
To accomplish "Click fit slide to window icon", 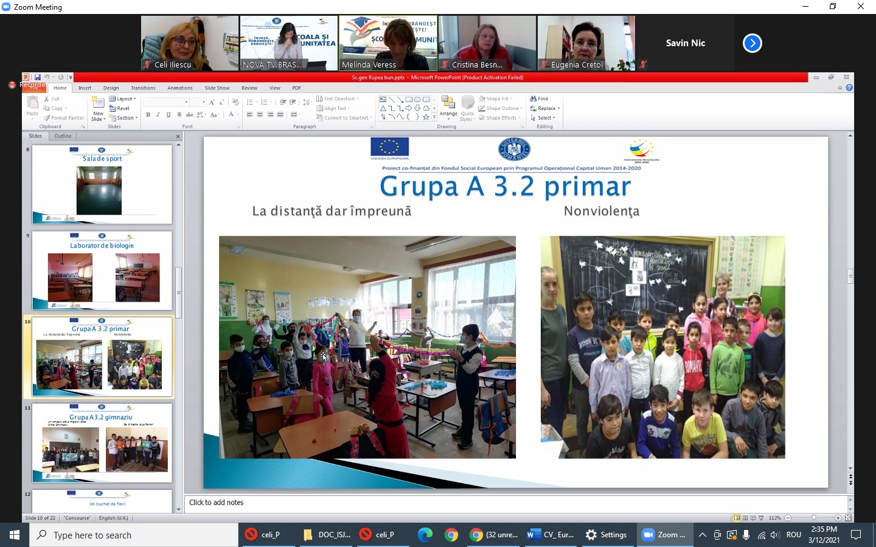I will pyautogui.click(x=848, y=518).
